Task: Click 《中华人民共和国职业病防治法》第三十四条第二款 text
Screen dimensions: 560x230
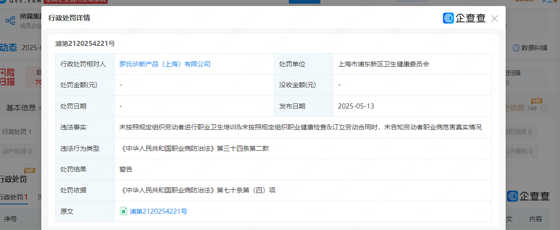Action: 194,148
